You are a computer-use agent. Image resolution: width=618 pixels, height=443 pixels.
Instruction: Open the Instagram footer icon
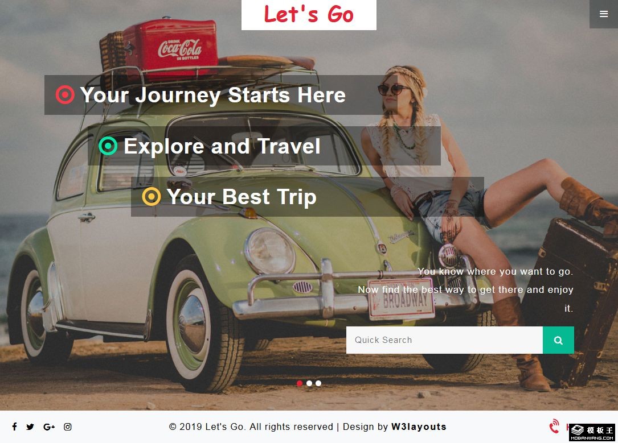coord(68,427)
